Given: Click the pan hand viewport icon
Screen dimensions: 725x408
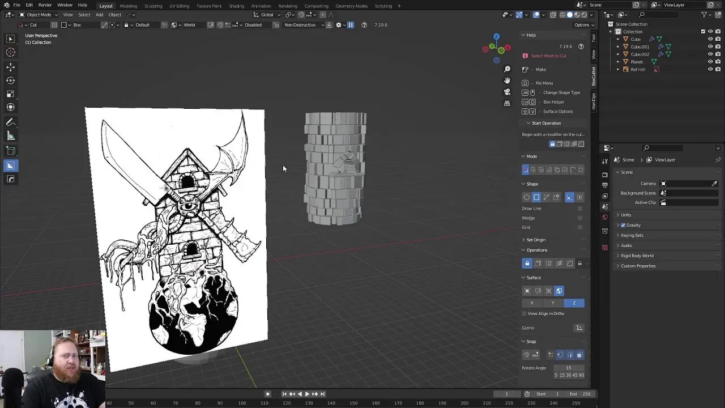Looking at the screenshot, I should pos(507,80).
